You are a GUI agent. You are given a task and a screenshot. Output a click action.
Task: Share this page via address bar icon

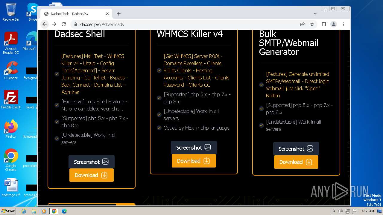[x=303, y=24]
